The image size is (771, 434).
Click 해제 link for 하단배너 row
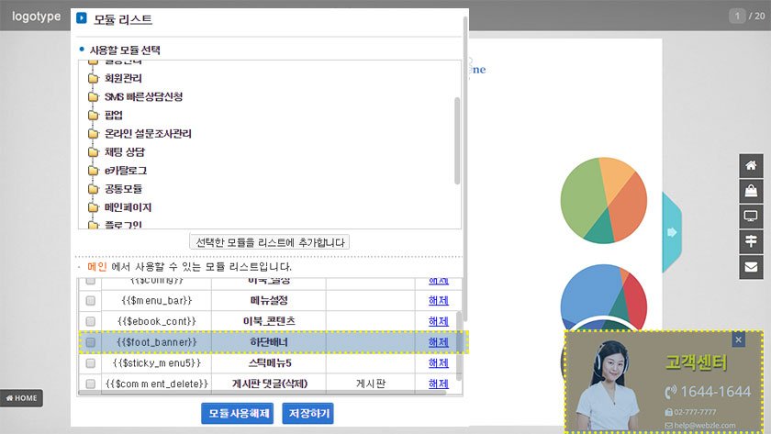(x=439, y=342)
